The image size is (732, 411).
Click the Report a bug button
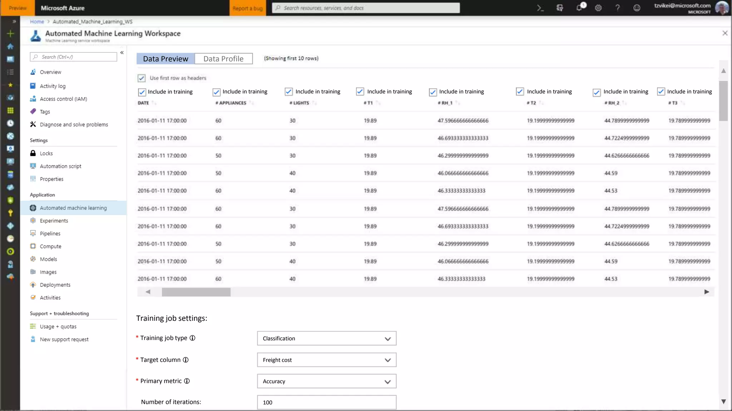point(248,8)
